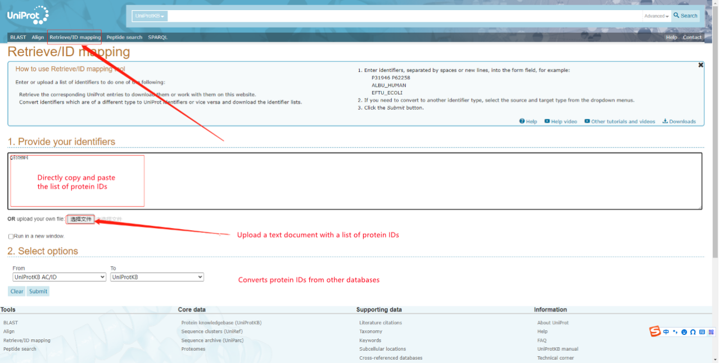The height and width of the screenshot is (363, 719).
Task: Open Subcellular locations link
Action: coord(382,349)
